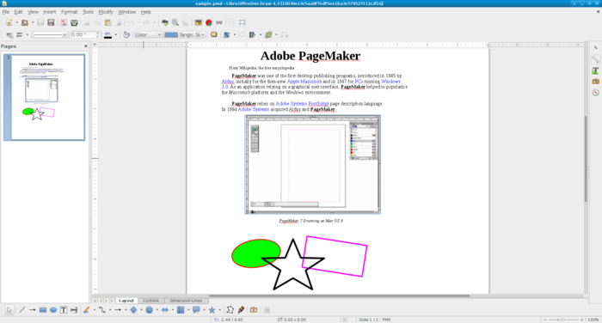Viewport: 602px width, 323px height.
Task: Open the Zoom & Pan magnifier tool
Action: (x=175, y=22)
